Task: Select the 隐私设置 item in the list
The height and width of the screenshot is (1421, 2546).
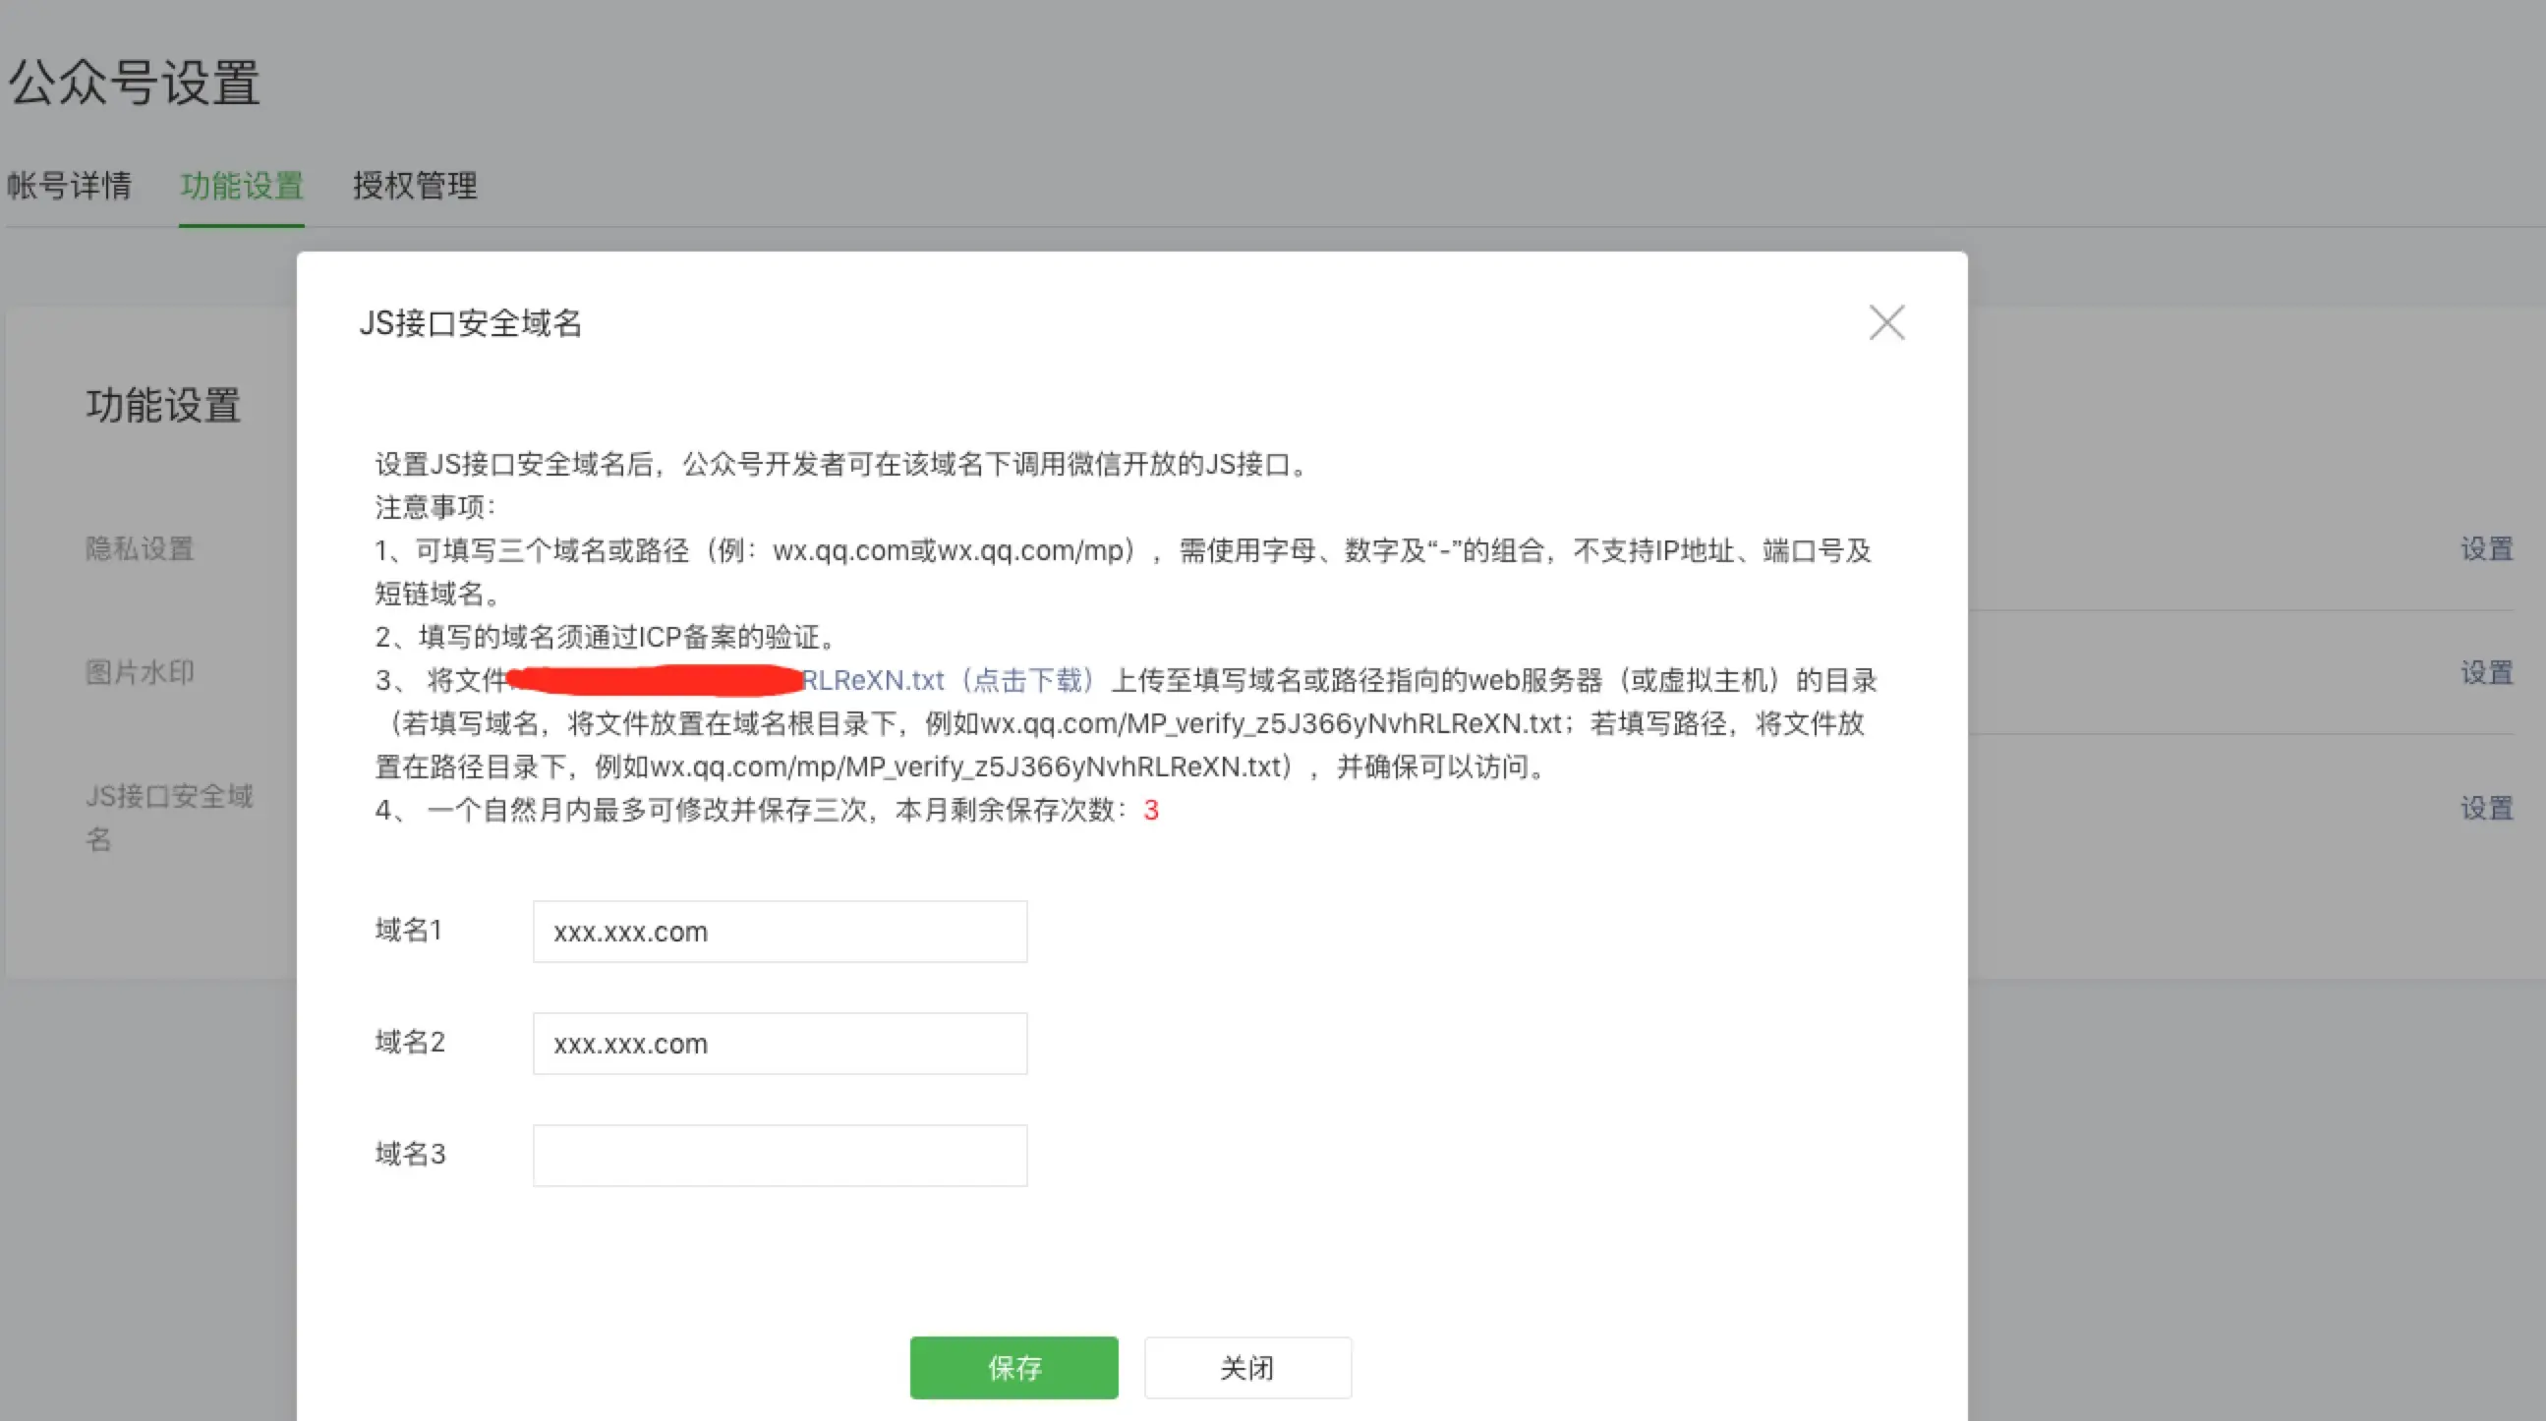Action: (x=140, y=548)
